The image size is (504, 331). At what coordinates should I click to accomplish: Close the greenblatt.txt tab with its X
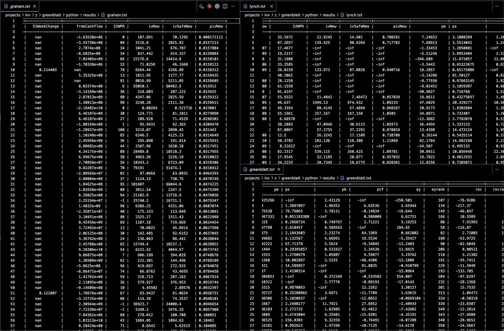click(x=279, y=169)
